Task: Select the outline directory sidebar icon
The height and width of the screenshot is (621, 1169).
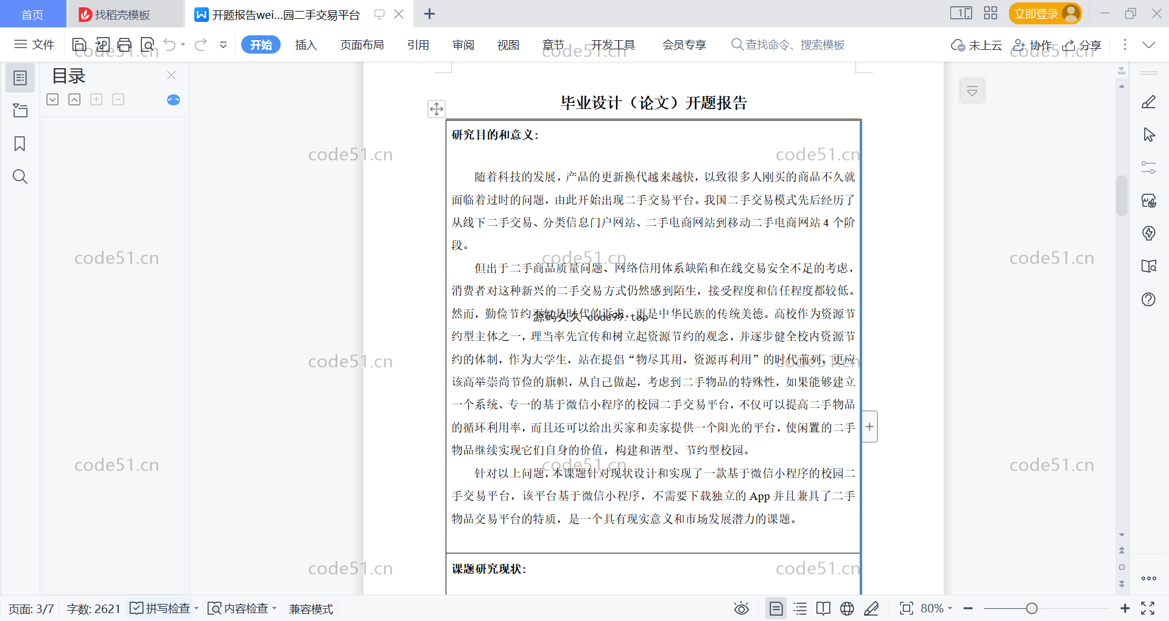Action: pos(20,78)
